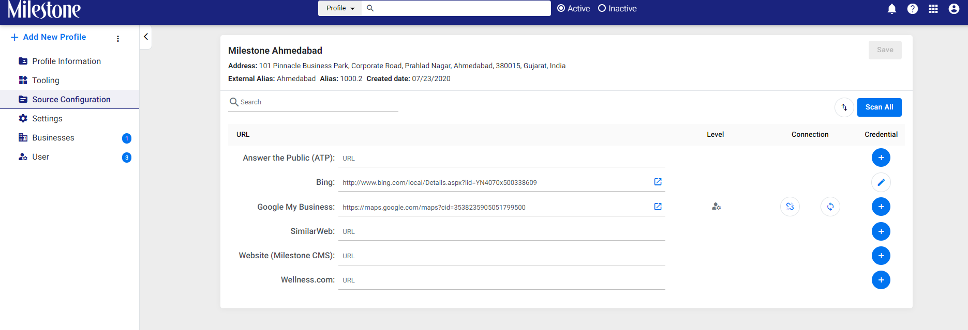Click the Scan All button
The width and height of the screenshot is (968, 330).
coord(879,107)
